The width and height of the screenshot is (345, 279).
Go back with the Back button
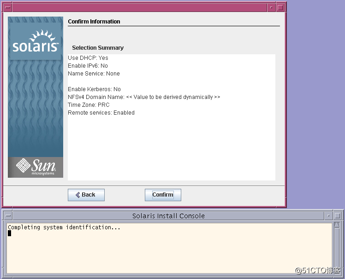click(x=86, y=195)
